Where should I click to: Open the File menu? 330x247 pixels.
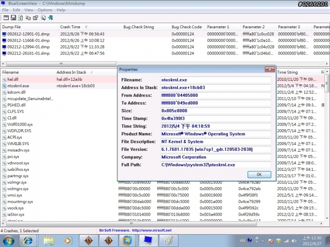(5, 10)
